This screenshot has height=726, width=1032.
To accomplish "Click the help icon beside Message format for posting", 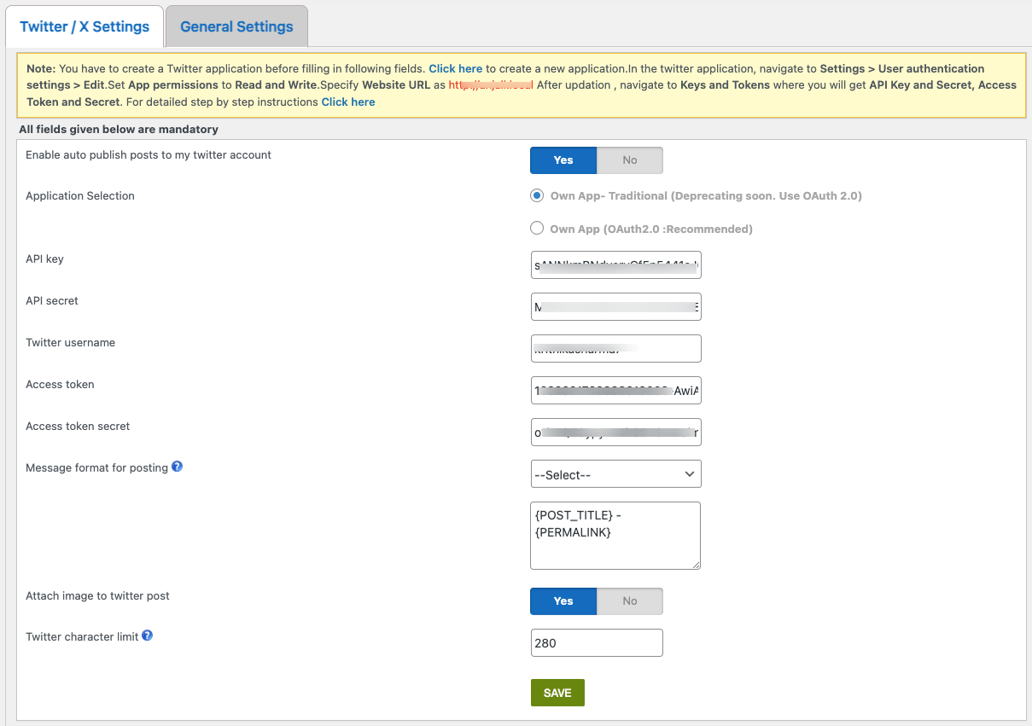I will coord(176,467).
